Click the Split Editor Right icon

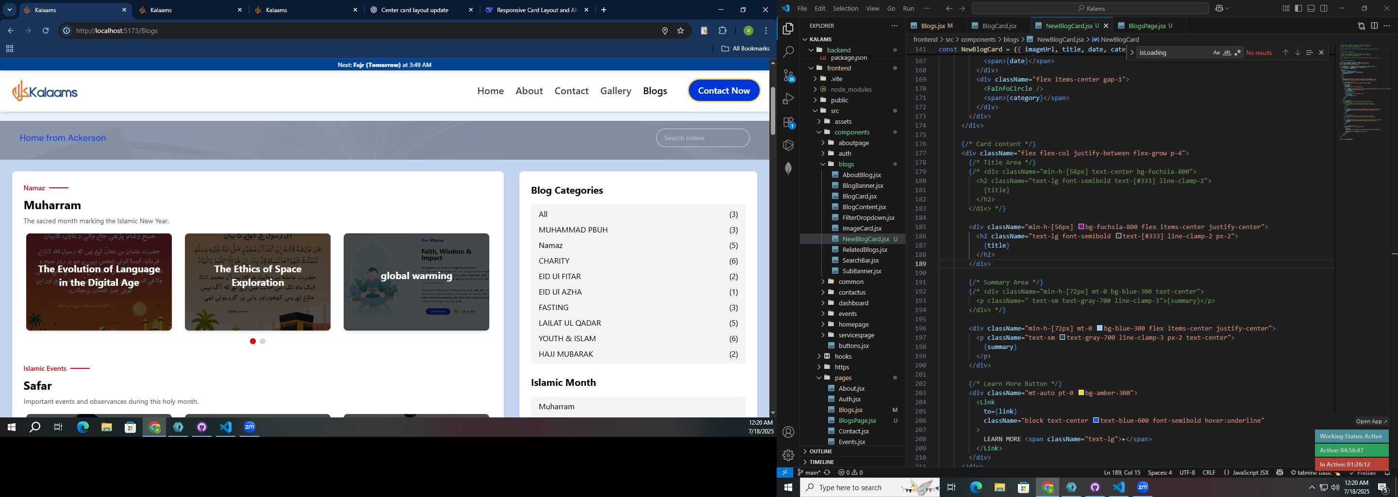pos(1374,26)
